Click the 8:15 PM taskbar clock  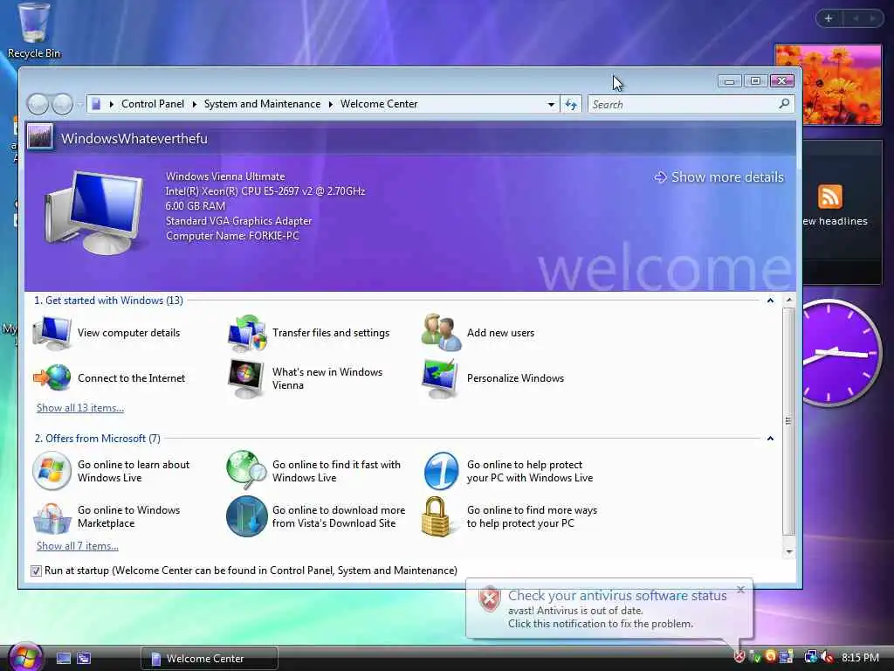click(x=860, y=657)
